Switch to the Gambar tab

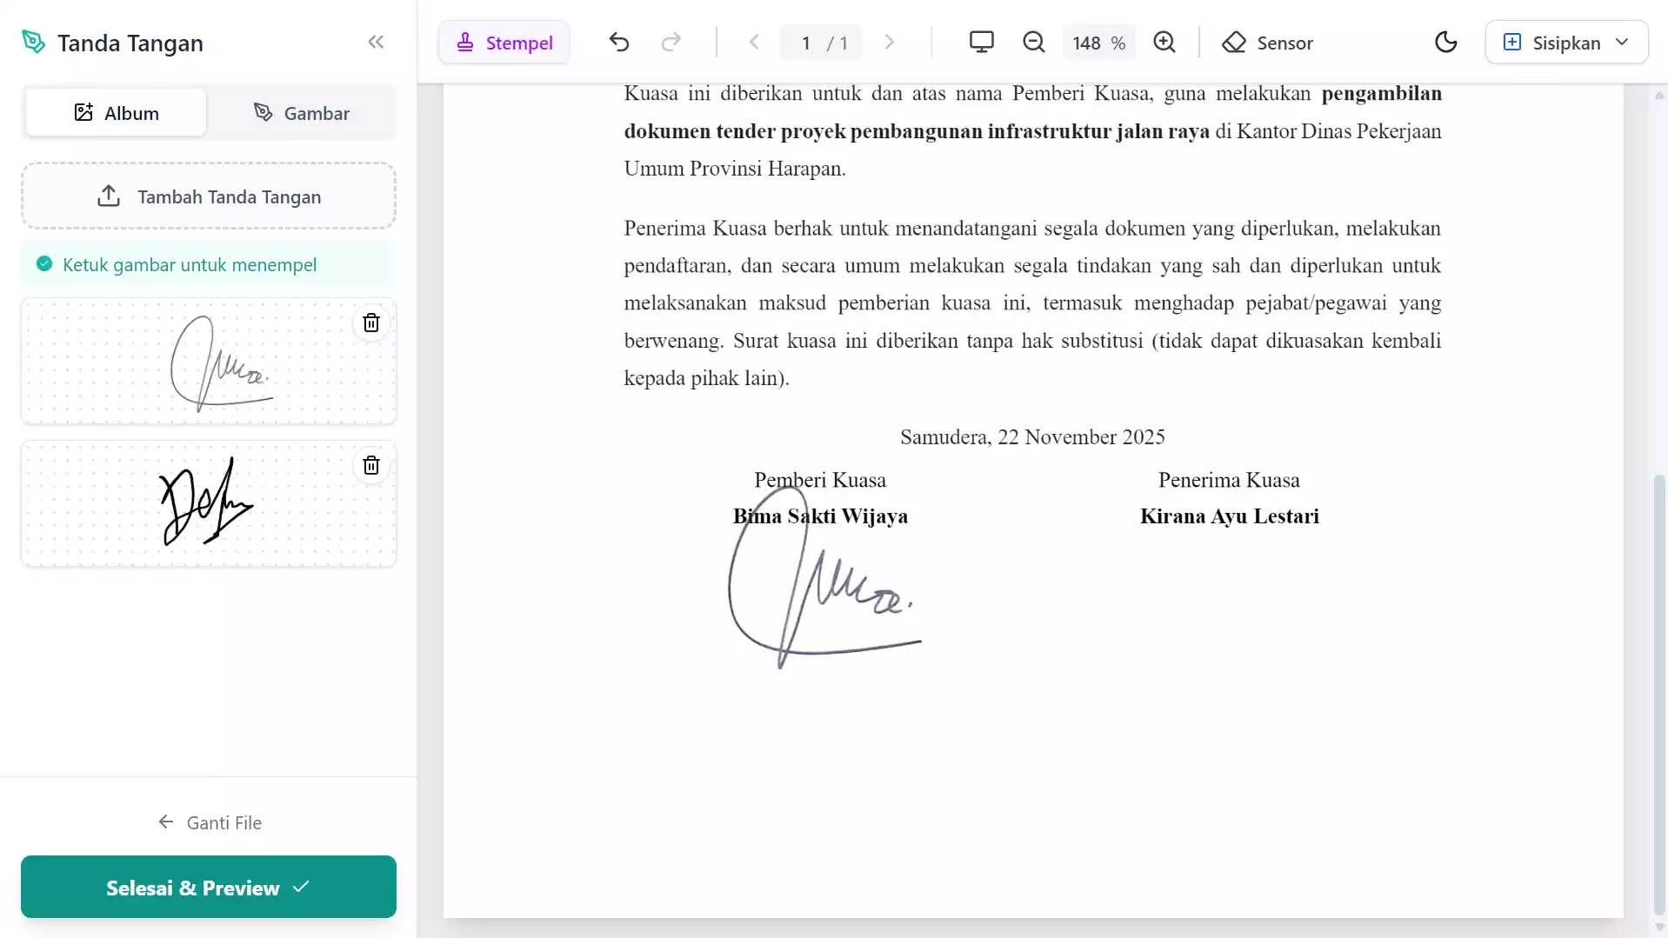[x=301, y=113]
